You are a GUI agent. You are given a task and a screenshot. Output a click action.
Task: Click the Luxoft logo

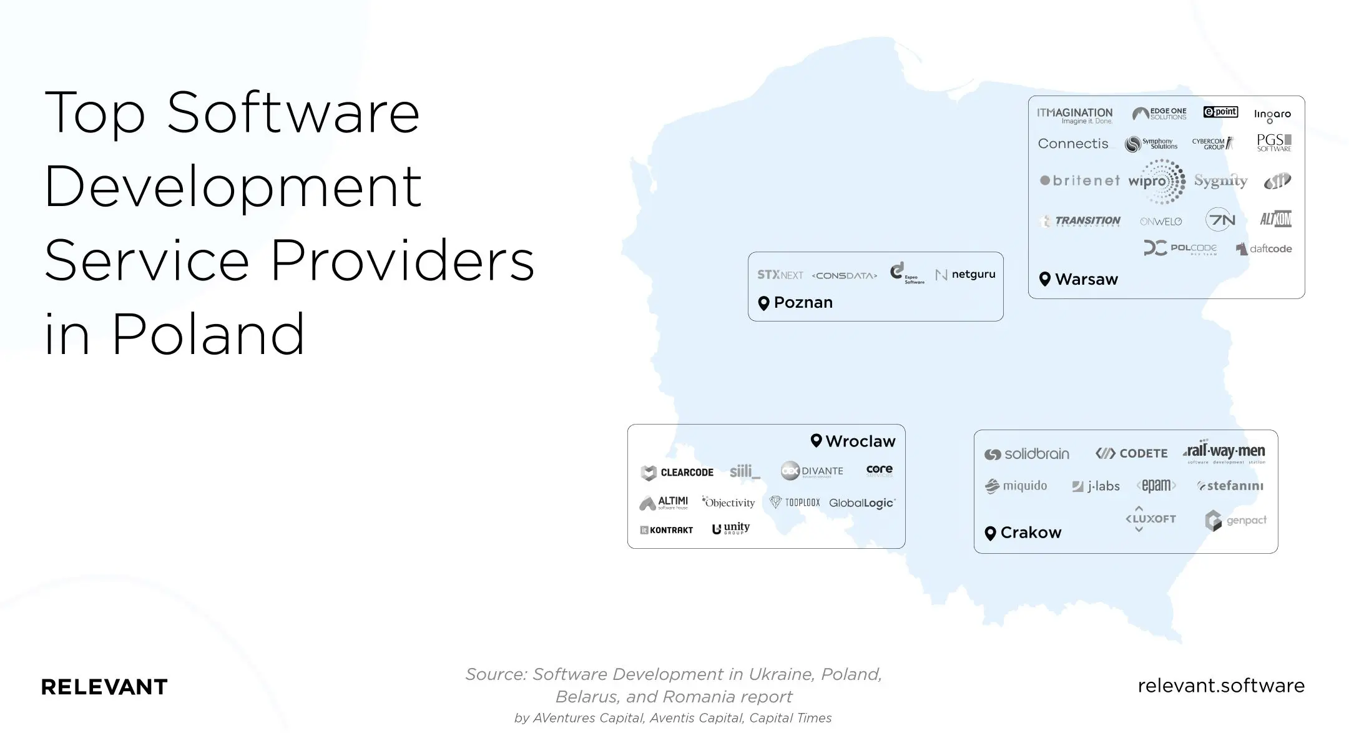click(1152, 518)
